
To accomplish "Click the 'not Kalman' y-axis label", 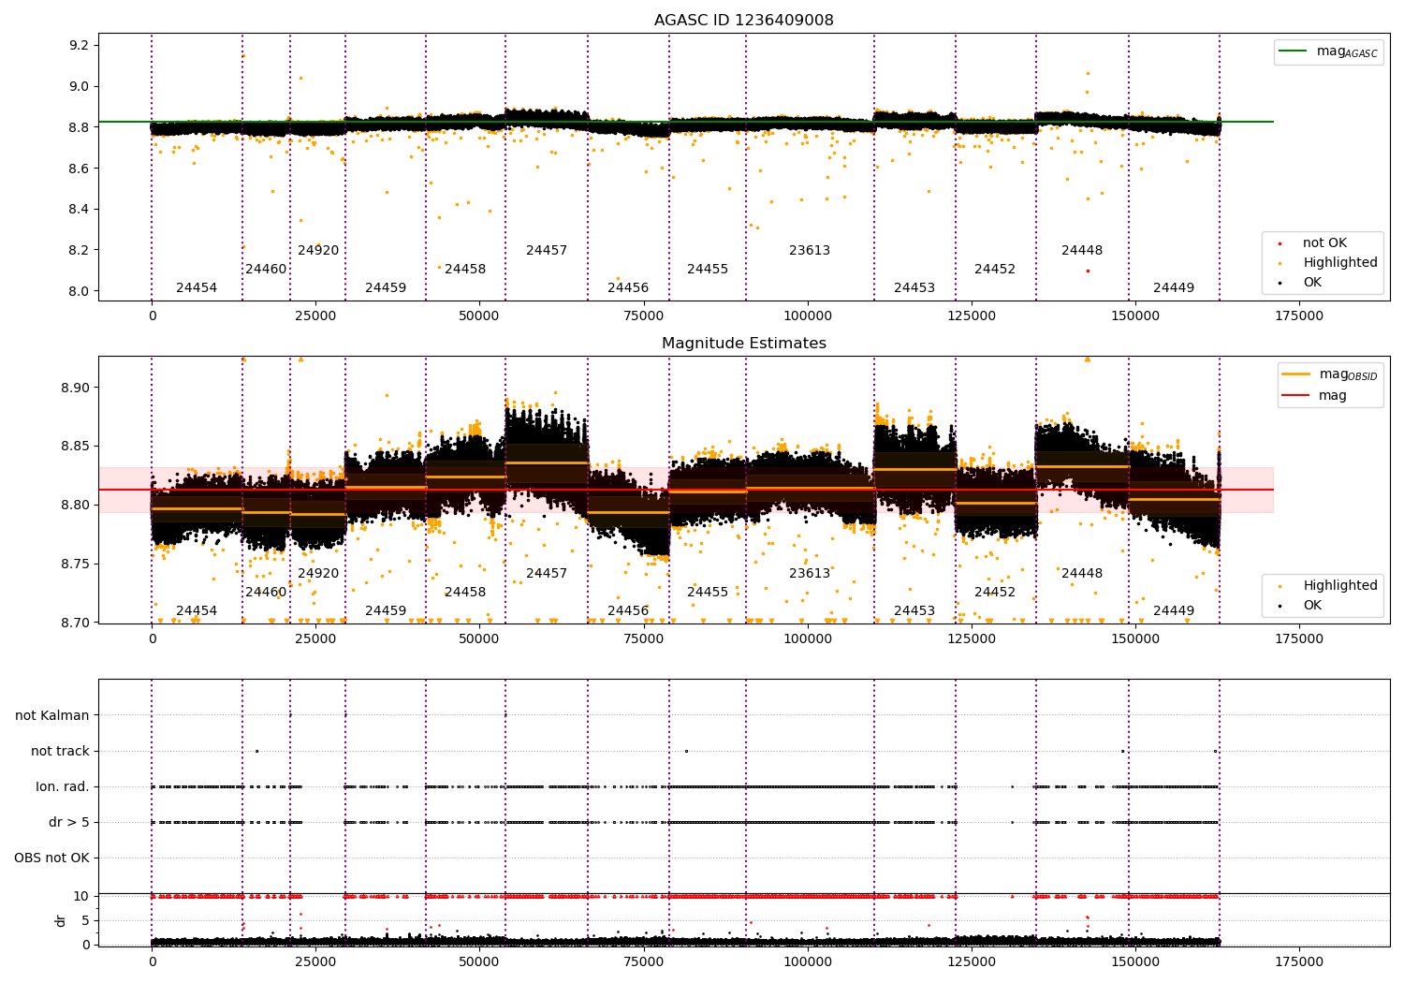I will point(52,715).
